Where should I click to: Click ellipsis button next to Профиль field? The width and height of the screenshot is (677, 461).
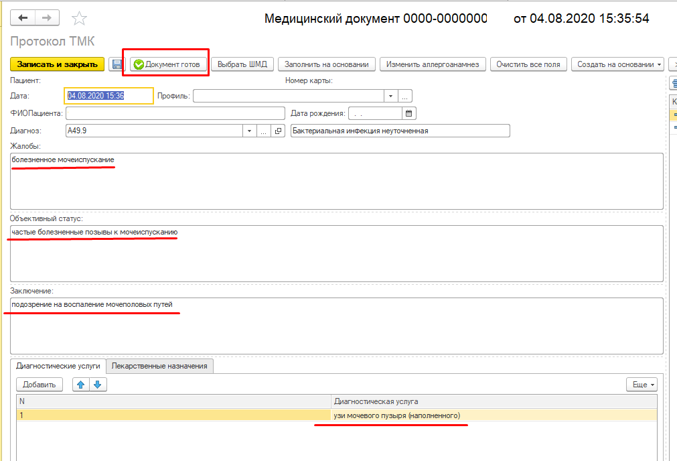pos(405,96)
